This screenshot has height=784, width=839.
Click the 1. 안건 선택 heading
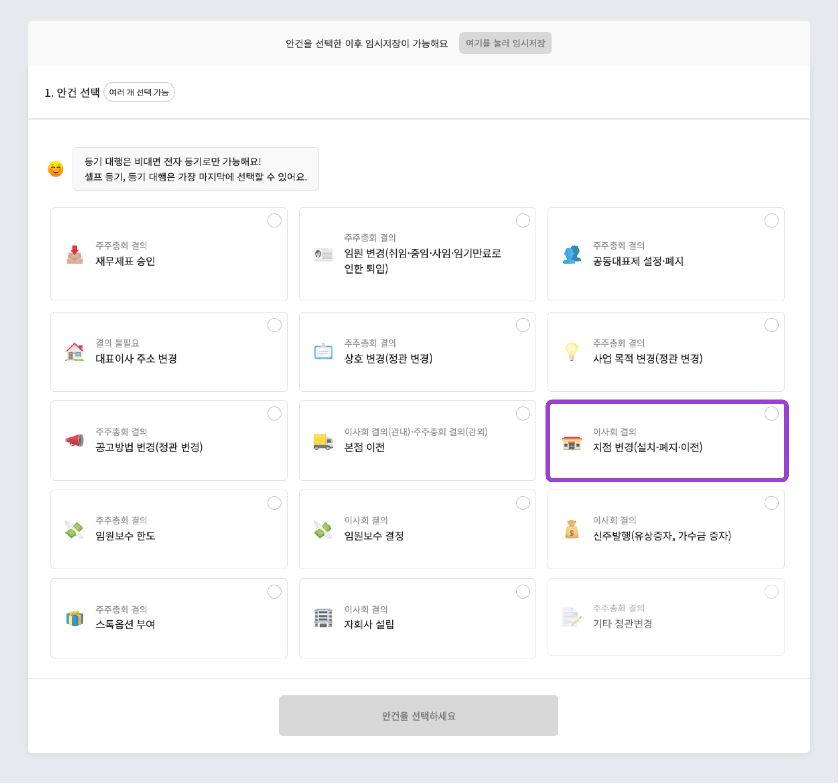[x=72, y=93]
